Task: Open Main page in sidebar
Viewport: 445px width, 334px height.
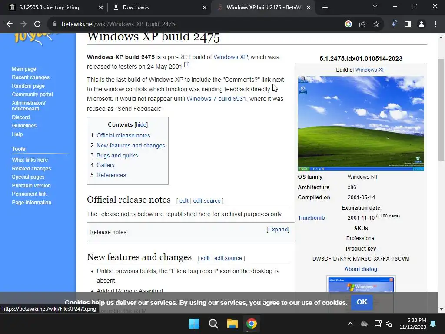Action: 24,69
